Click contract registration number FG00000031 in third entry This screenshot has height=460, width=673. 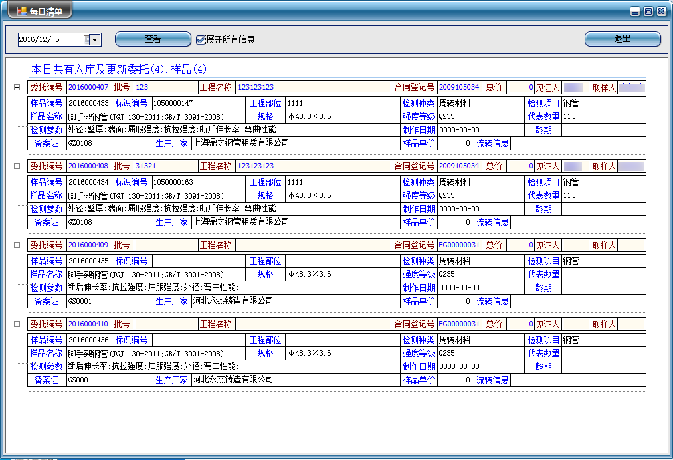(x=459, y=245)
